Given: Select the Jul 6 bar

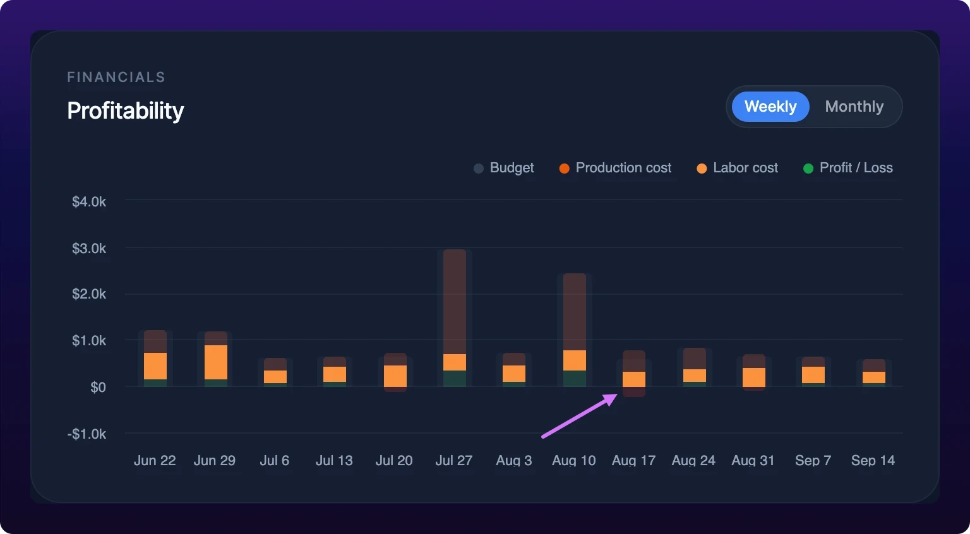Looking at the screenshot, I should pyautogui.click(x=275, y=372).
